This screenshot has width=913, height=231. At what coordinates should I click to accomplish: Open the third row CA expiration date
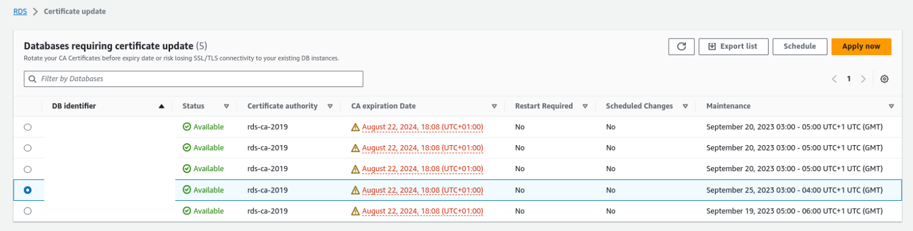(422, 169)
